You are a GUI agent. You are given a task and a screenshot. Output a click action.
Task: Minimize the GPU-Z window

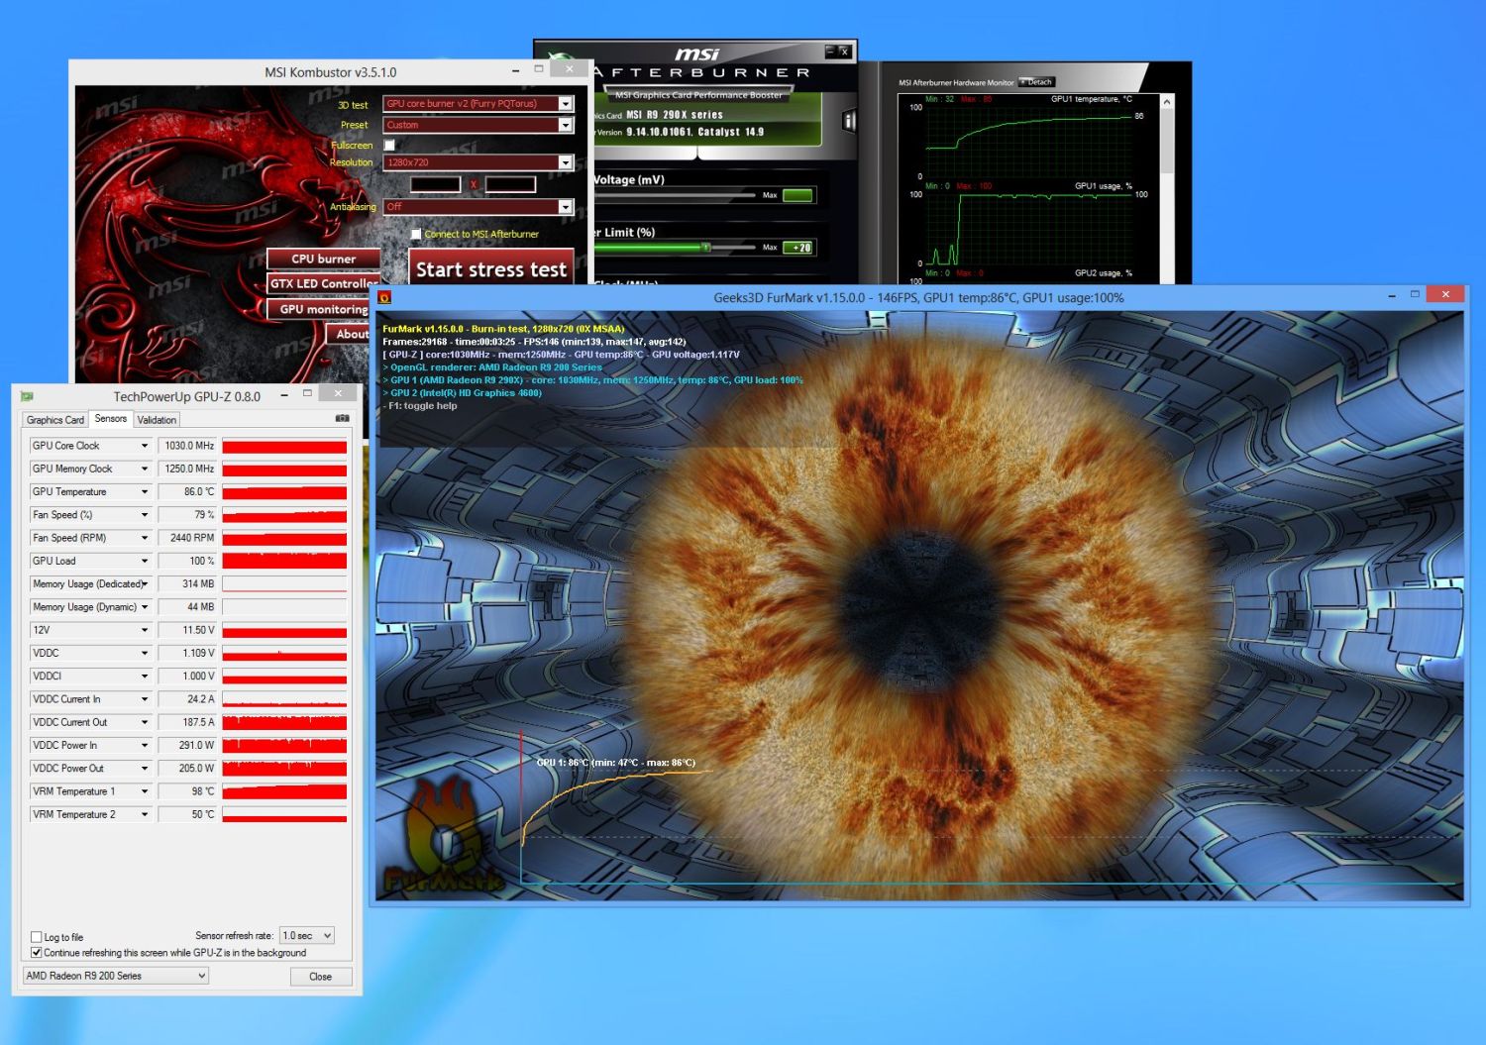pyautogui.click(x=284, y=394)
